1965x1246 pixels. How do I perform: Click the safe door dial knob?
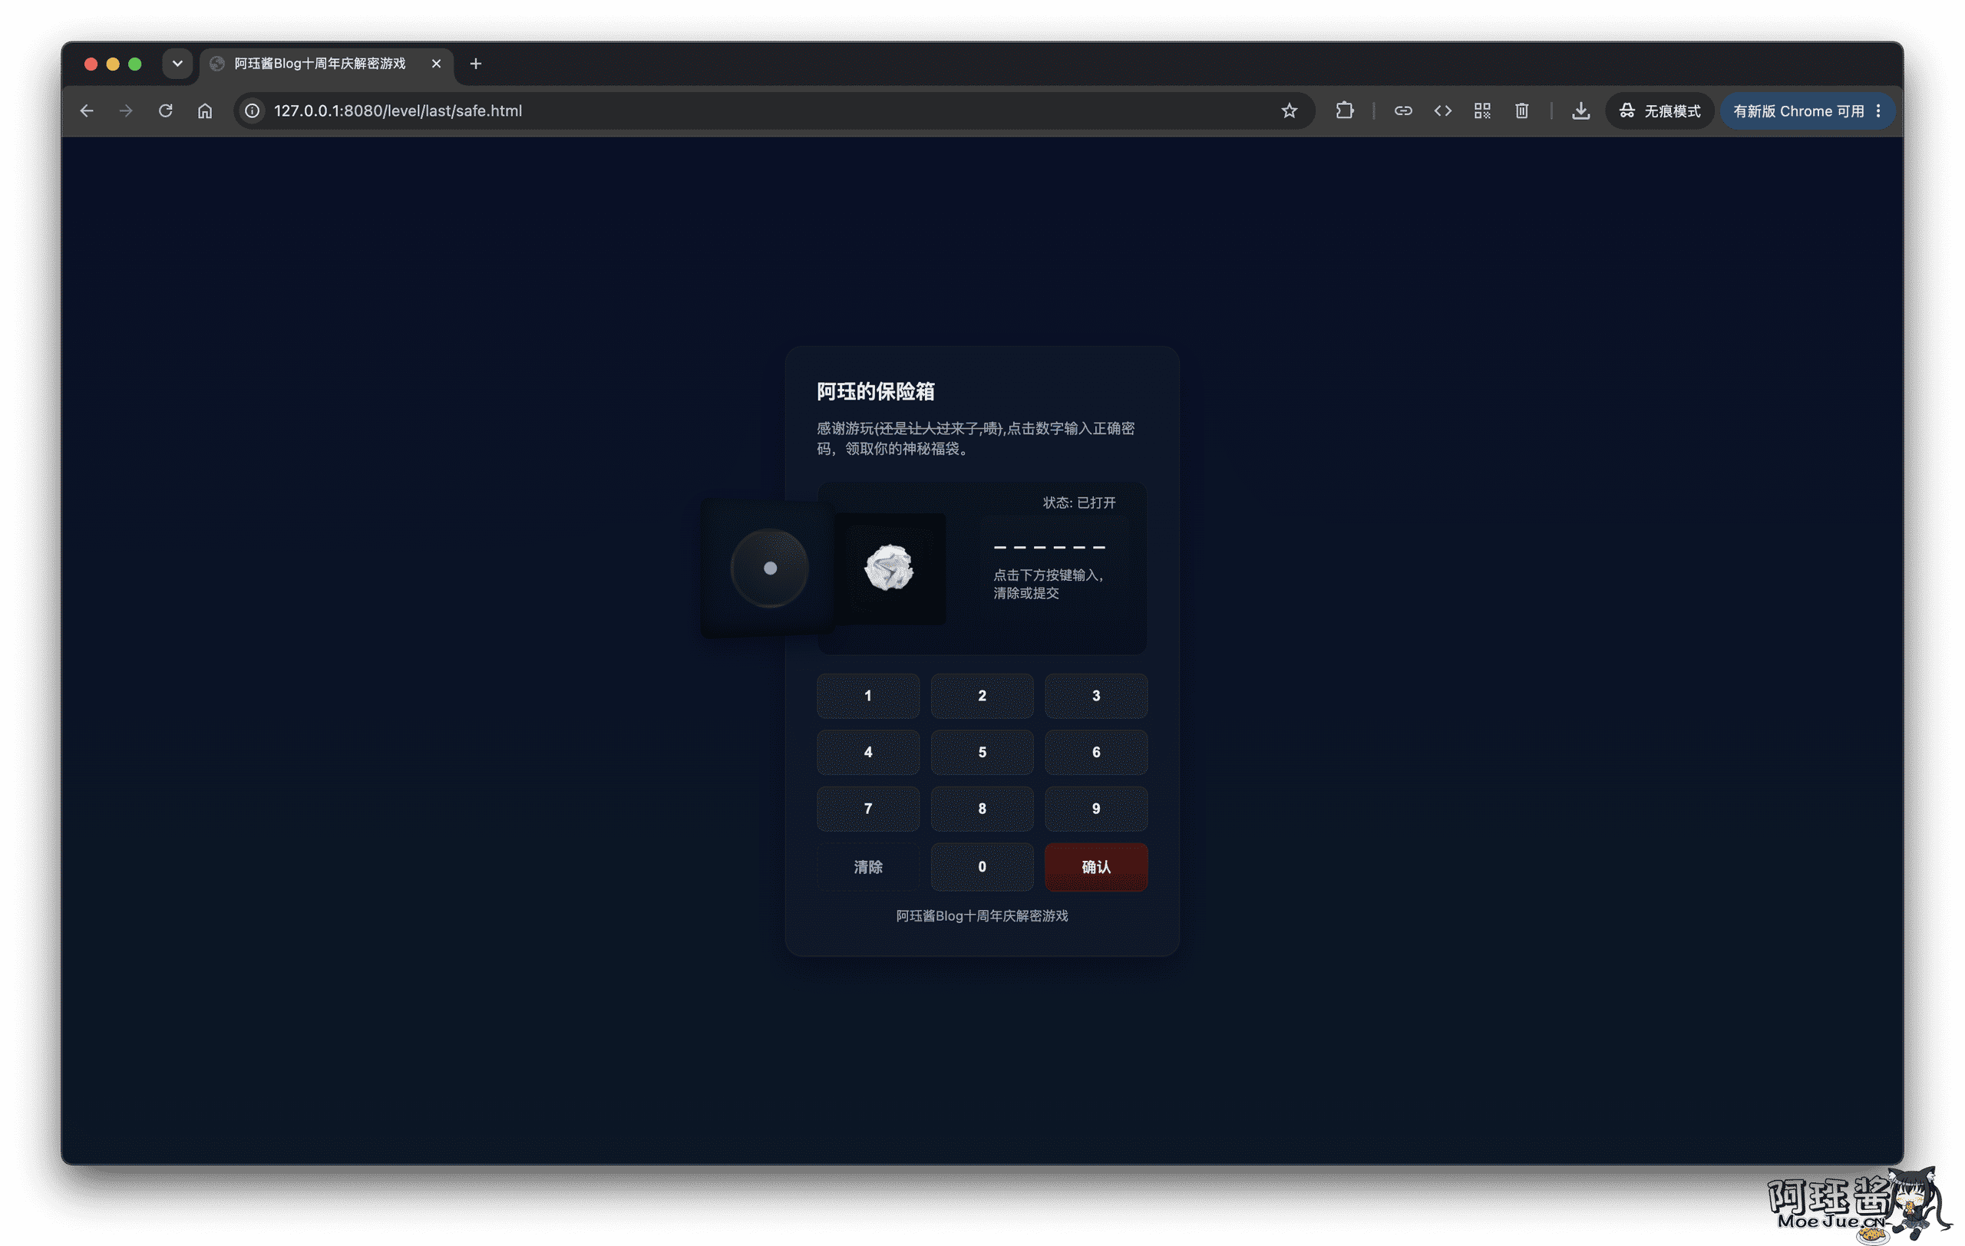pos(770,569)
